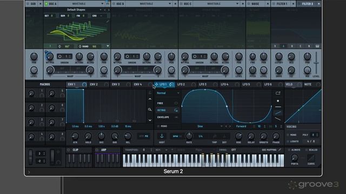This screenshot has width=346, height=194.
Task: Enable the LFO 1 MONO checkbox
Action: pyautogui.click(x=158, y=126)
